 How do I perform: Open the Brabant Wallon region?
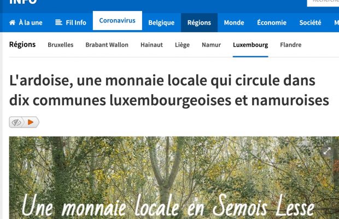107,45
